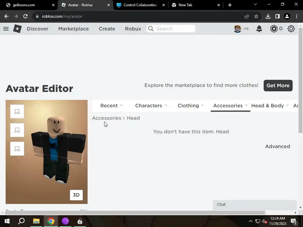
Task: Open Windows Start menu
Action: pos(7,221)
